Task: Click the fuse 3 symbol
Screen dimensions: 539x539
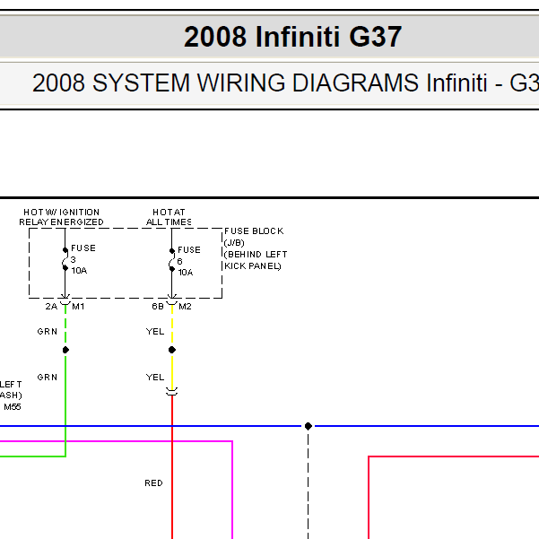Action: [x=65, y=259]
